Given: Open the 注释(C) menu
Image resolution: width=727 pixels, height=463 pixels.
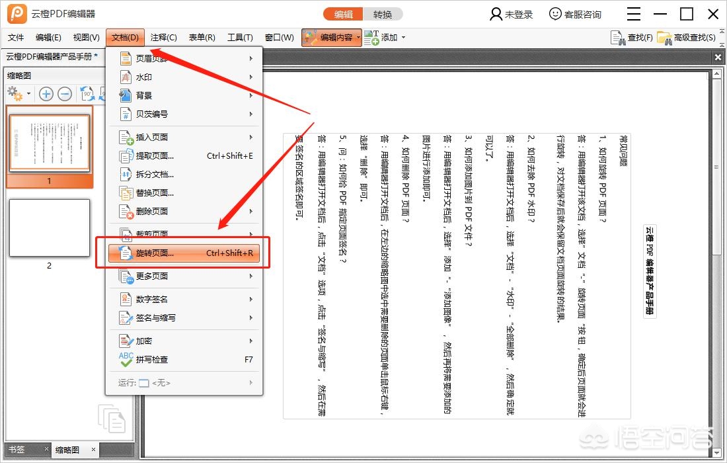Looking at the screenshot, I should click(163, 38).
